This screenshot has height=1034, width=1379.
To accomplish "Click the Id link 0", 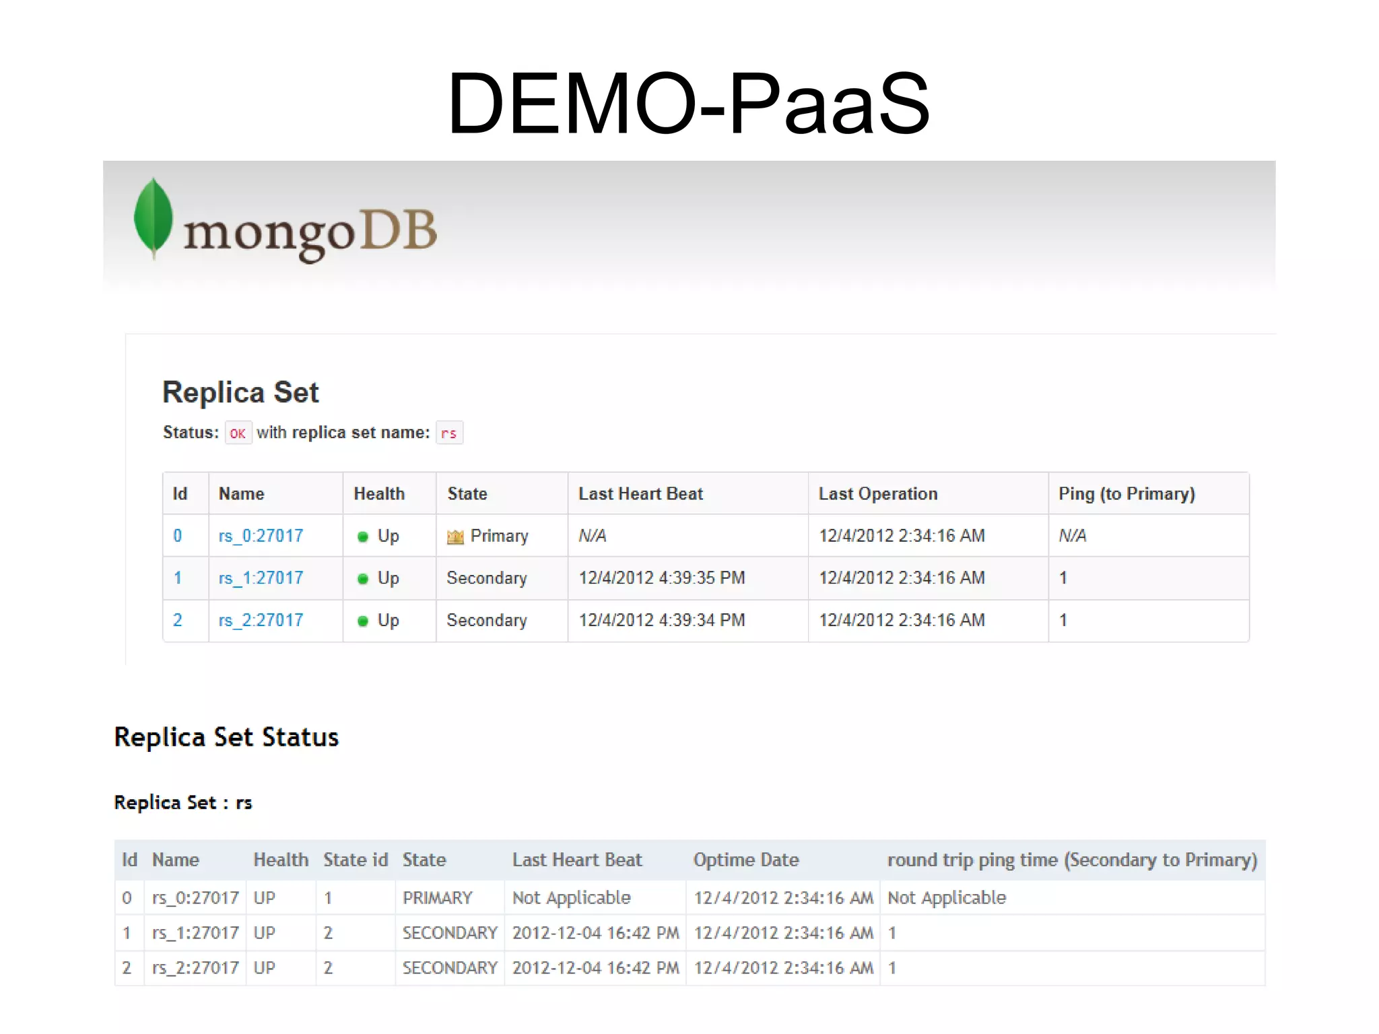I will pyautogui.click(x=178, y=536).
